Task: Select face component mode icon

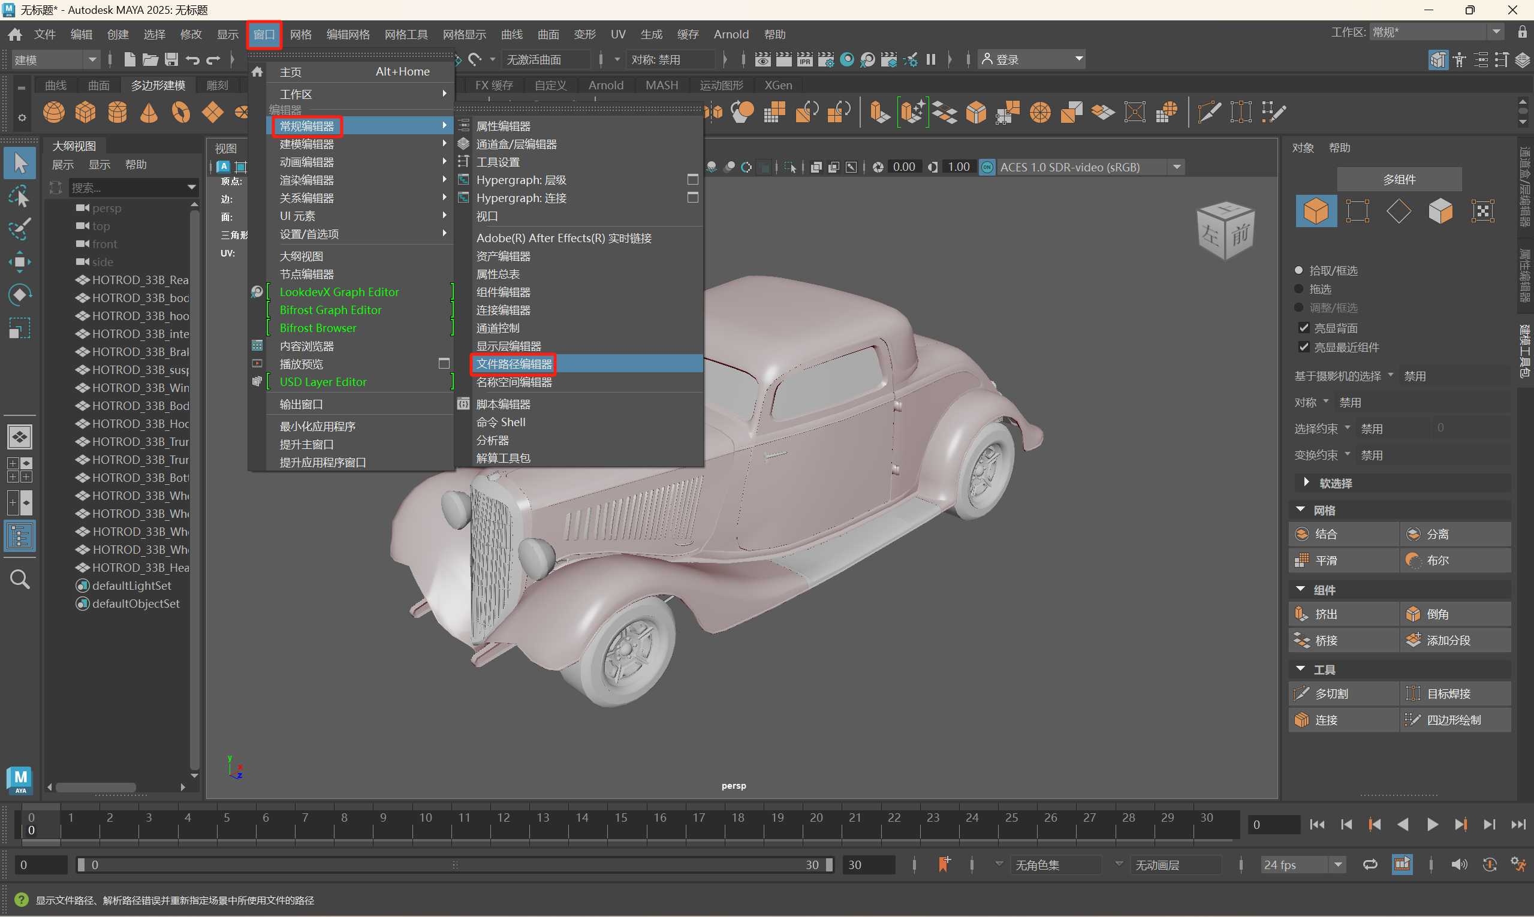Action: [x=1440, y=212]
